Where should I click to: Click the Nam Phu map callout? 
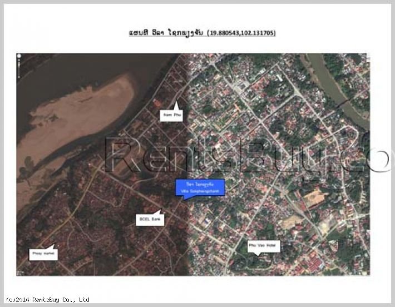(x=171, y=116)
